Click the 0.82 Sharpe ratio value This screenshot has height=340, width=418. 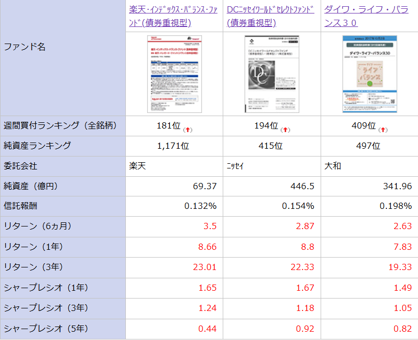(x=403, y=329)
